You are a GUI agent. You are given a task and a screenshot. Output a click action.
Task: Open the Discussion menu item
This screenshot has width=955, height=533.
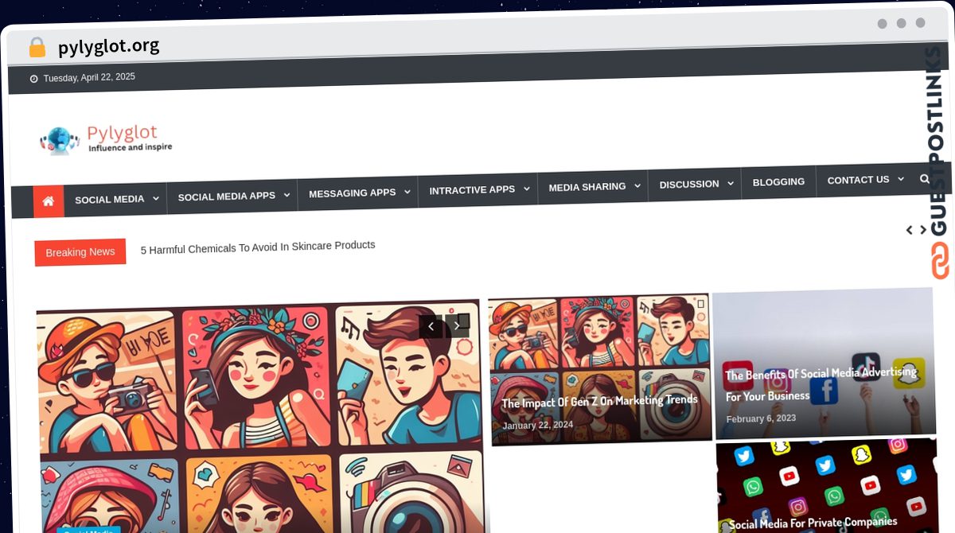pyautogui.click(x=688, y=184)
